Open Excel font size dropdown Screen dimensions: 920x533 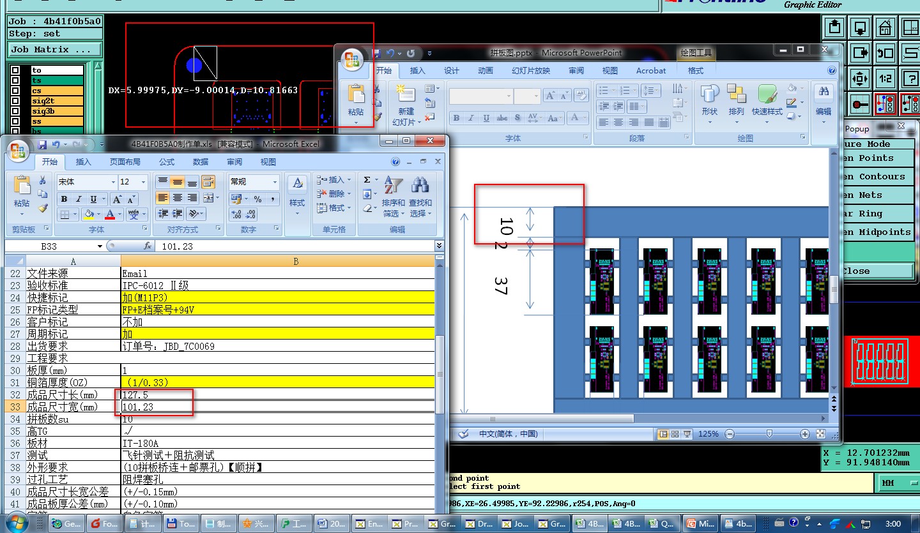click(x=143, y=182)
